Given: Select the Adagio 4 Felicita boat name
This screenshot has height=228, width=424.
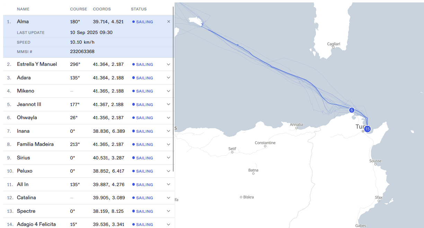Looking at the screenshot, I should 36,224.
